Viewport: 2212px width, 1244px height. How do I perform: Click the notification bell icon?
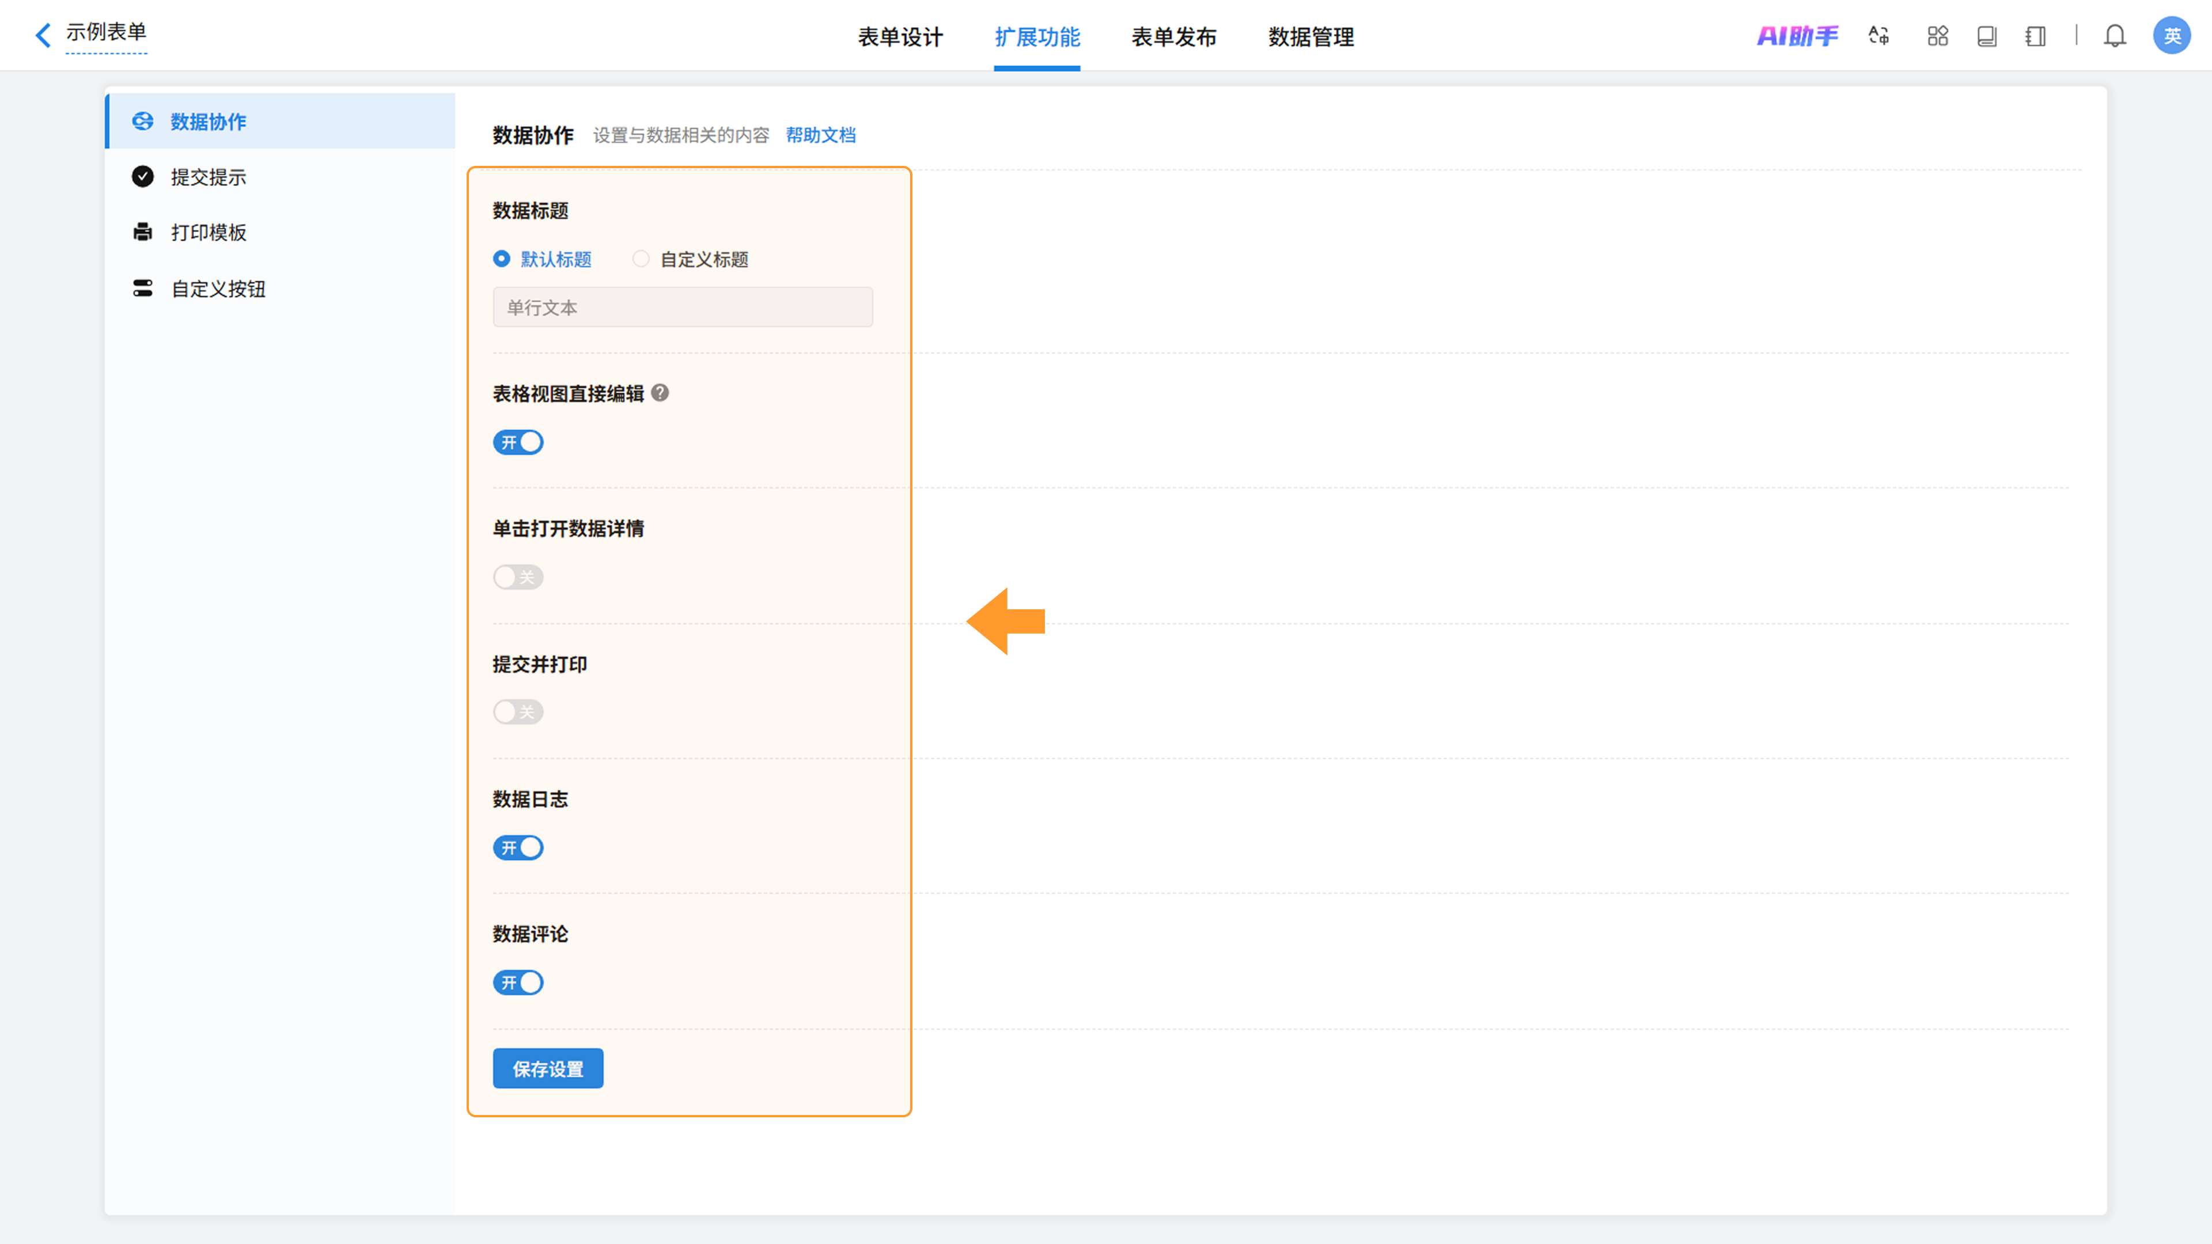tap(2115, 36)
